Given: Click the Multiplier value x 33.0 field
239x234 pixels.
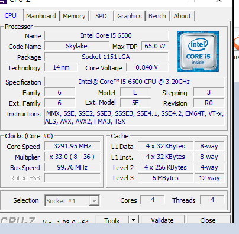Looking at the screenshot, I should point(72,157).
